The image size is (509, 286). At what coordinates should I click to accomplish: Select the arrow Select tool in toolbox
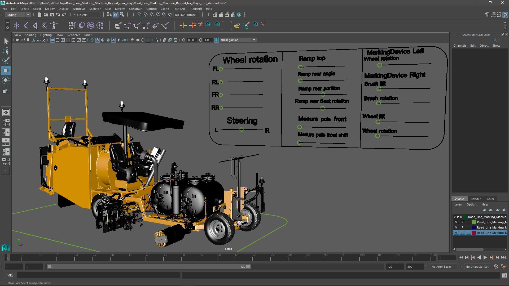pyautogui.click(x=6, y=41)
